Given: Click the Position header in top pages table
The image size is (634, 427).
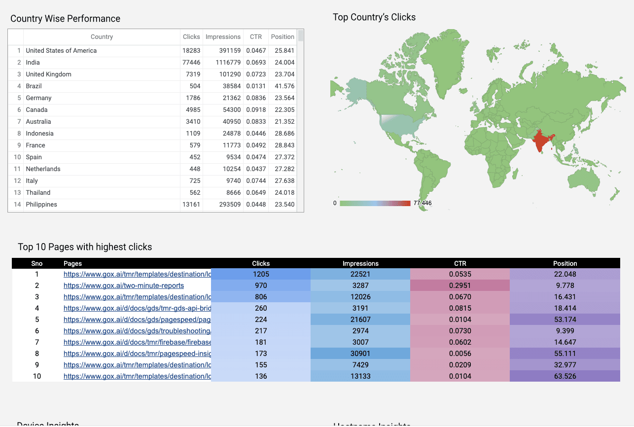Looking at the screenshot, I should pyautogui.click(x=565, y=264).
